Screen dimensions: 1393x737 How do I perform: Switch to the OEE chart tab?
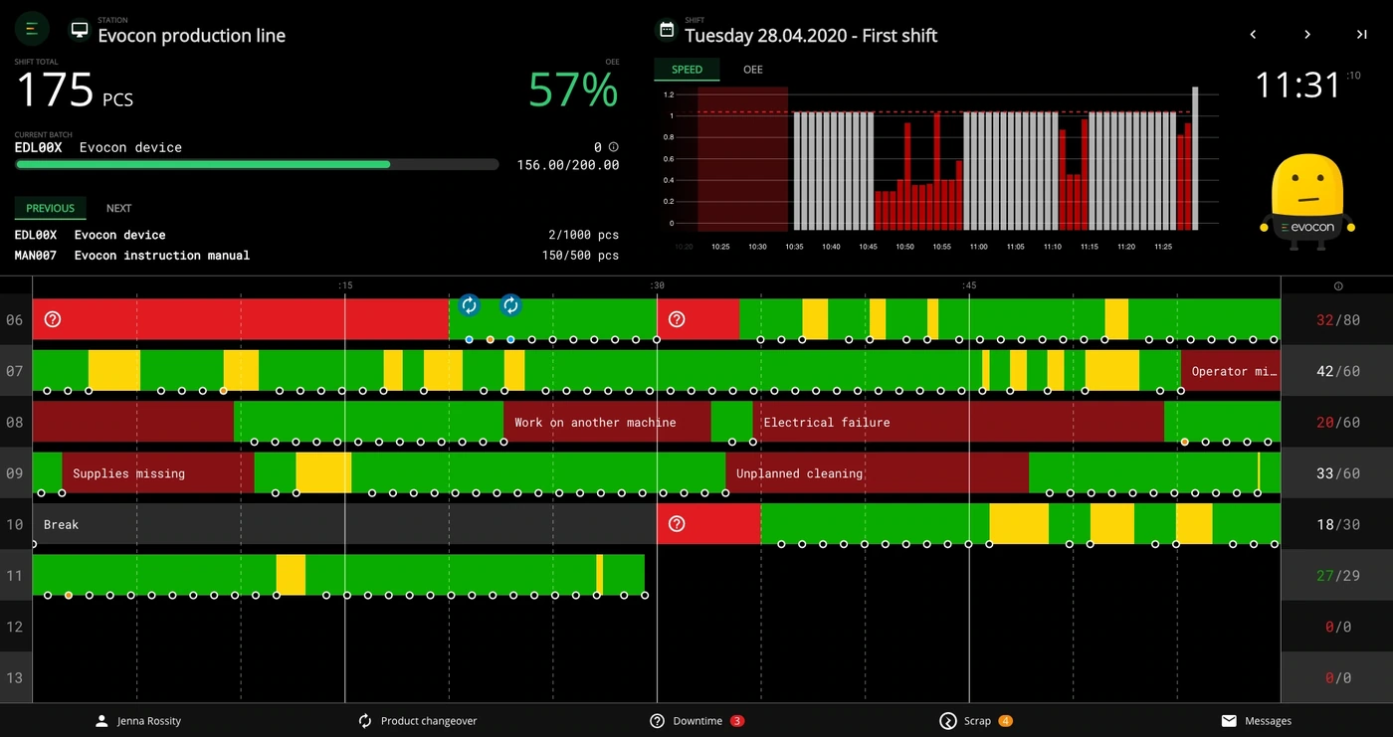pyautogui.click(x=753, y=70)
